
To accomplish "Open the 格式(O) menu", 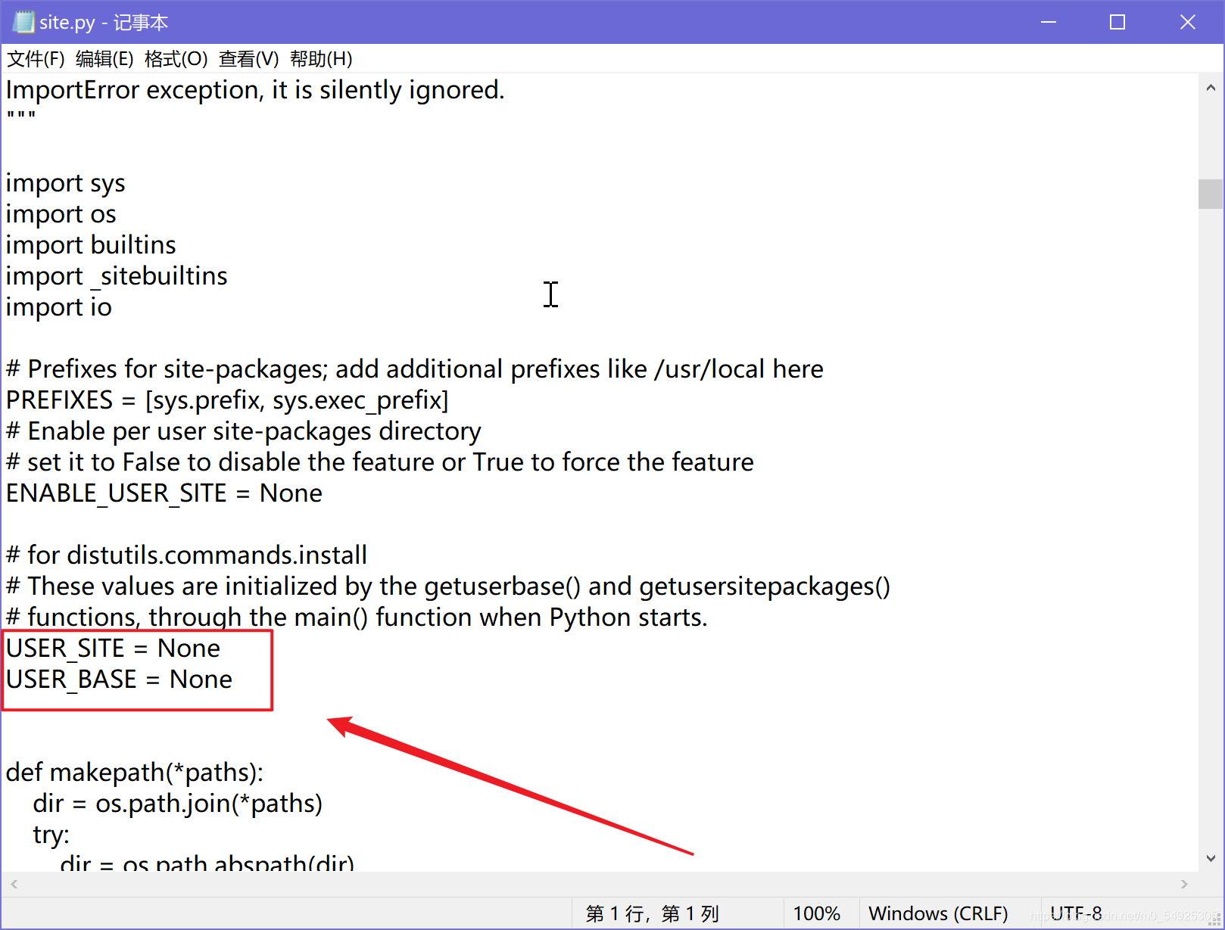I will (176, 59).
